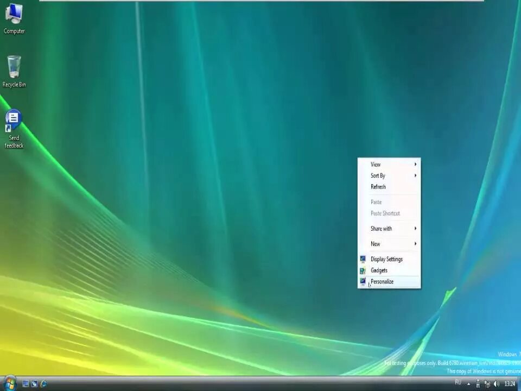Expand the Sort By submenu arrow

pyautogui.click(x=415, y=175)
